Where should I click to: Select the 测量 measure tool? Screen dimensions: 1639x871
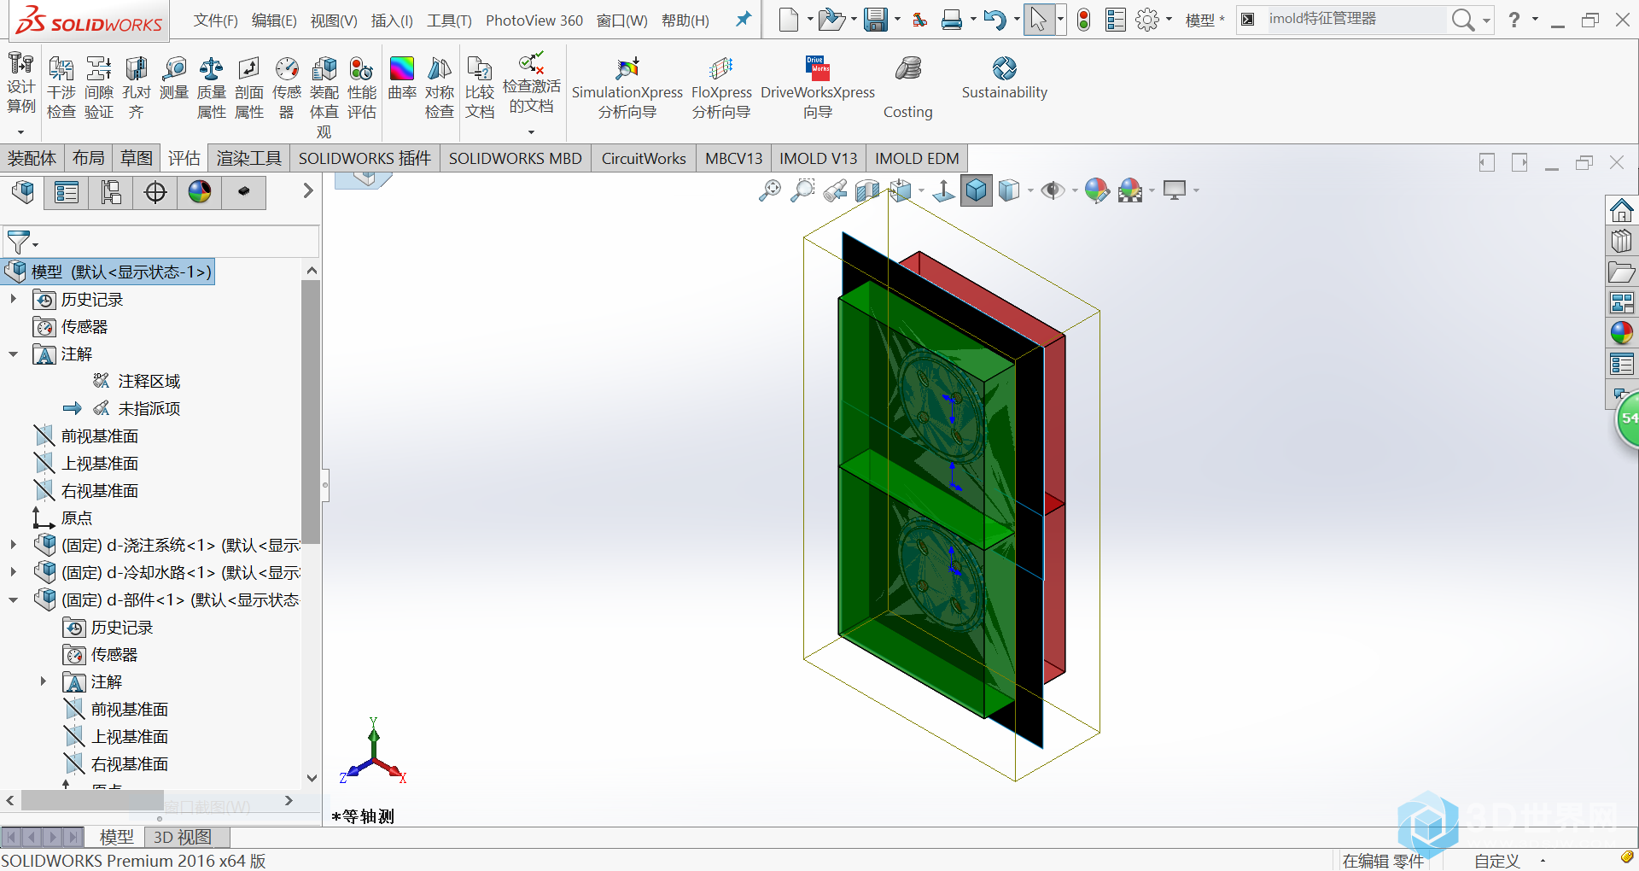pyautogui.click(x=174, y=79)
